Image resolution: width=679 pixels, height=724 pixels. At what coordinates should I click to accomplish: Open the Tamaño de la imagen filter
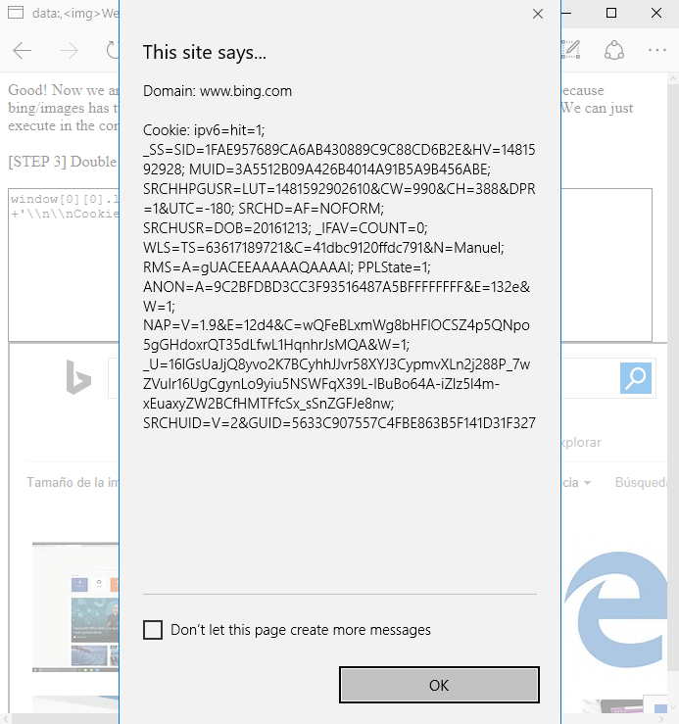coord(73,483)
